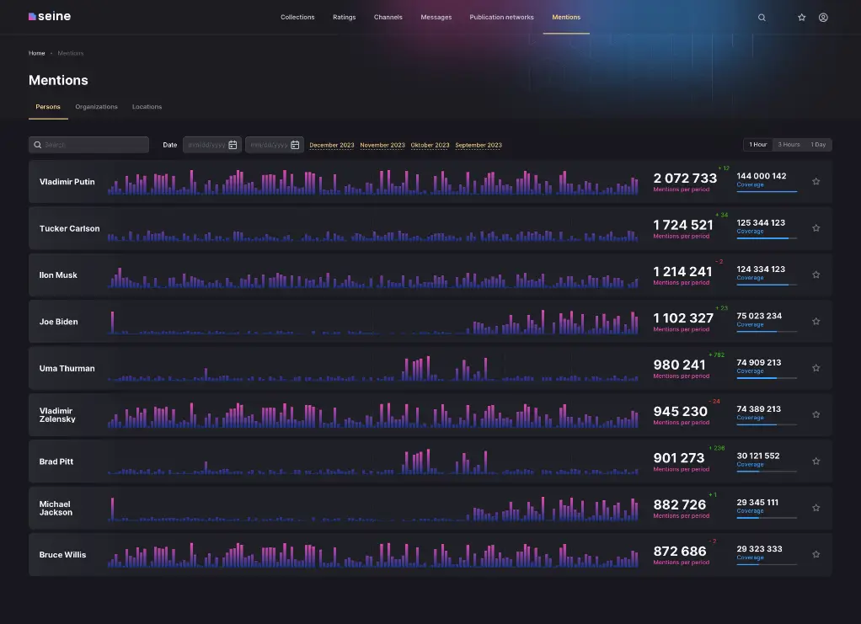Click the seine logo
The width and height of the screenshot is (861, 624).
50,17
